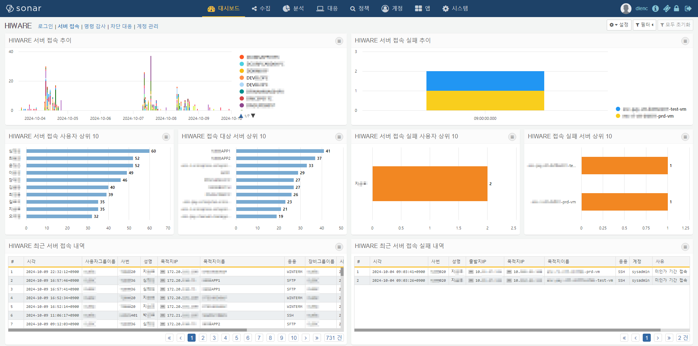Sort by 시각 column in 서버 접속 내역
Viewport: 698px width, 346px height.
[x=53, y=261]
